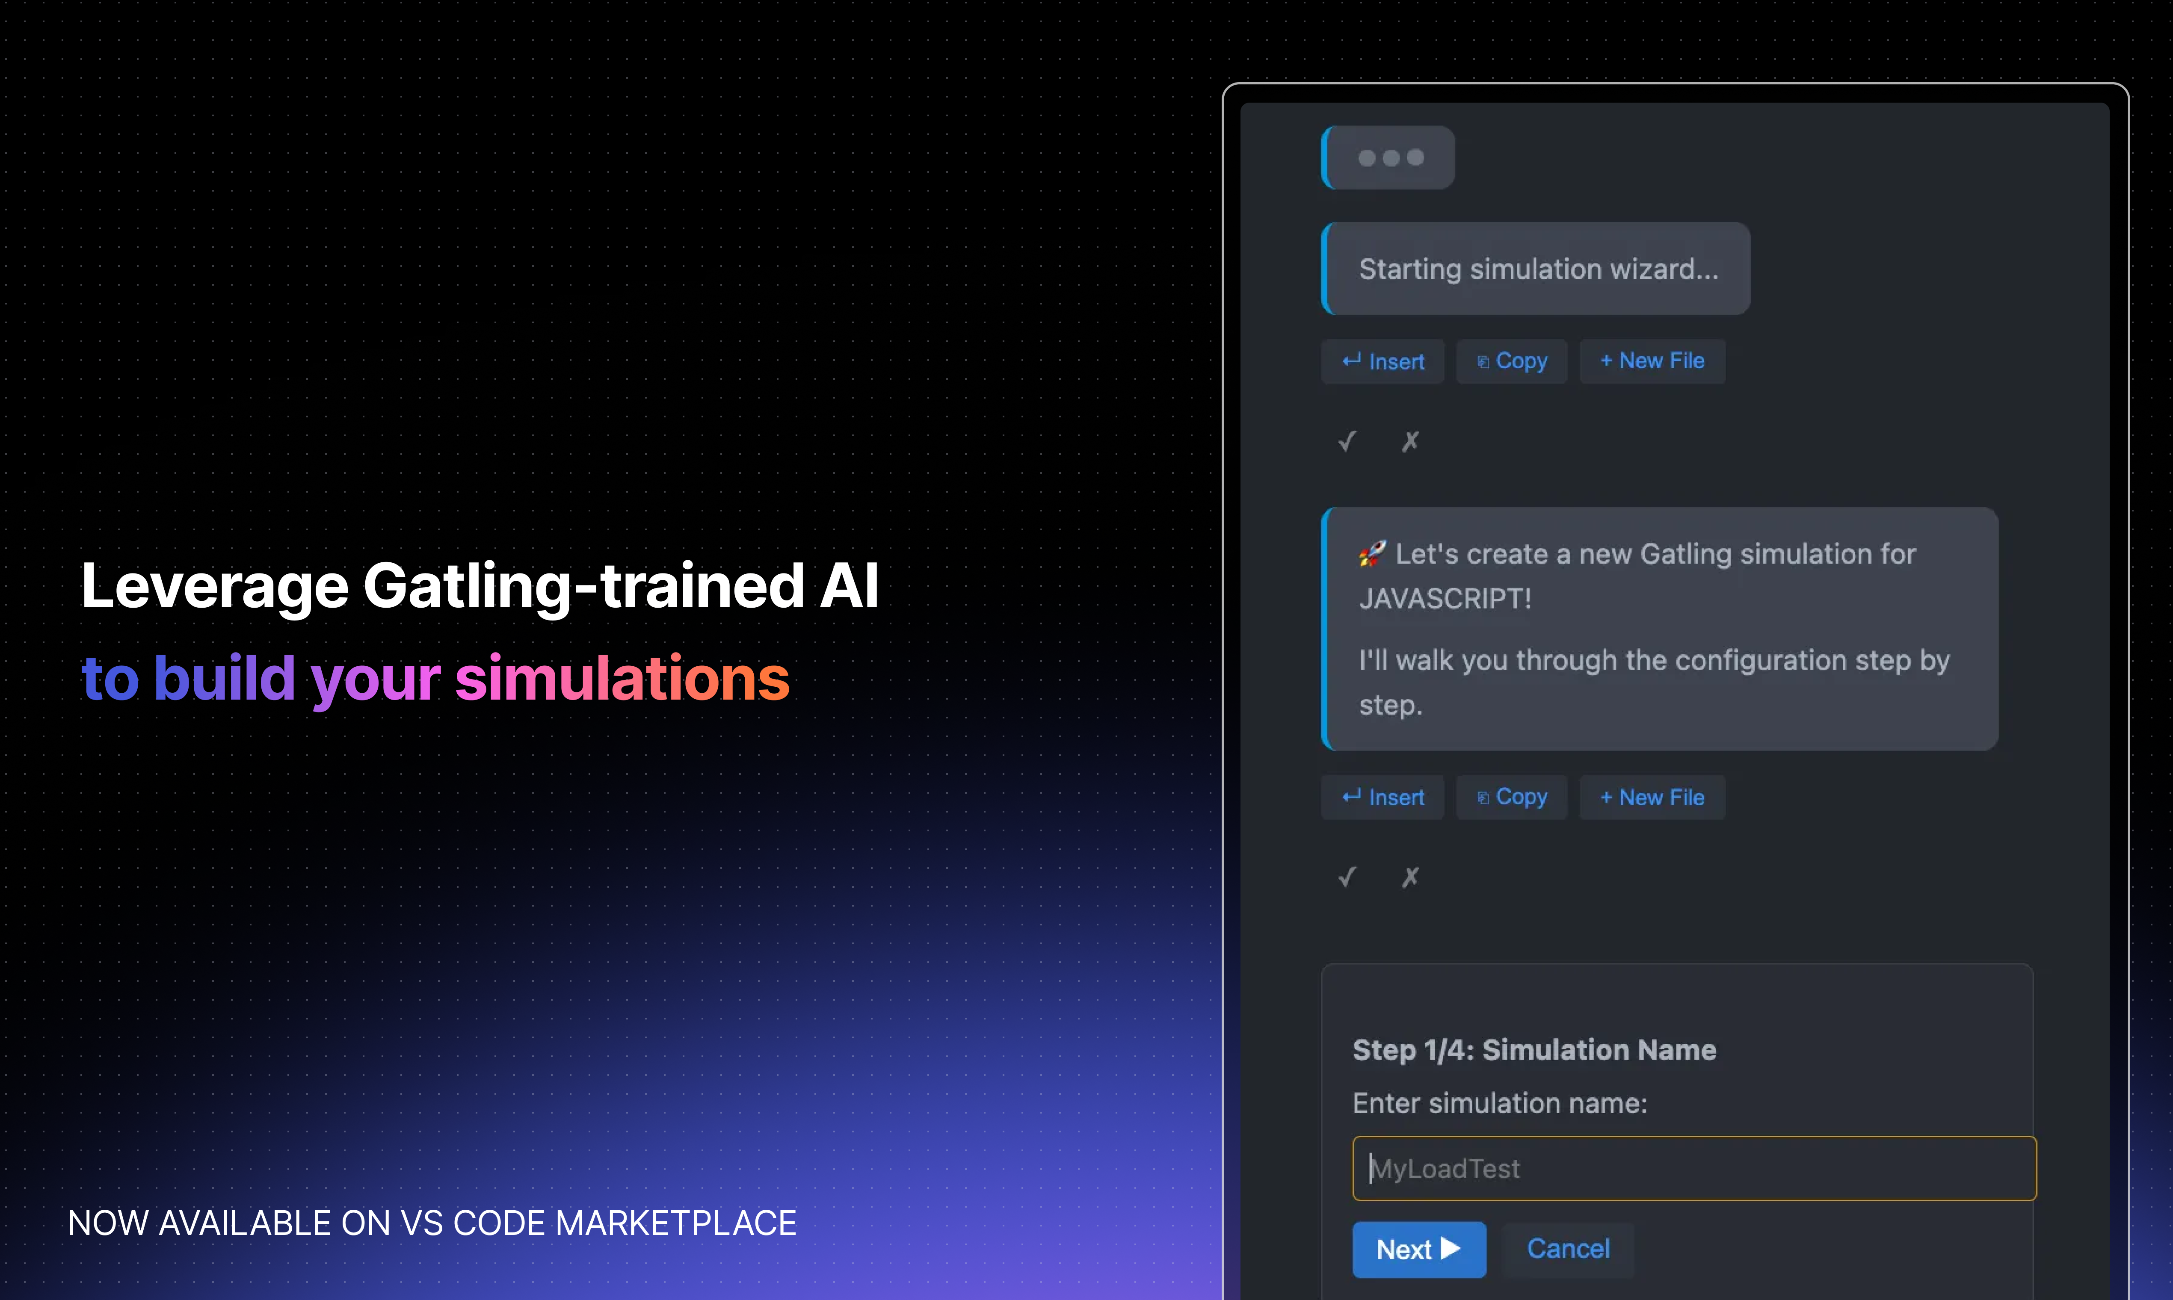Click the Copy icon for the wizard message
The image size is (2173, 1300).
point(1510,361)
